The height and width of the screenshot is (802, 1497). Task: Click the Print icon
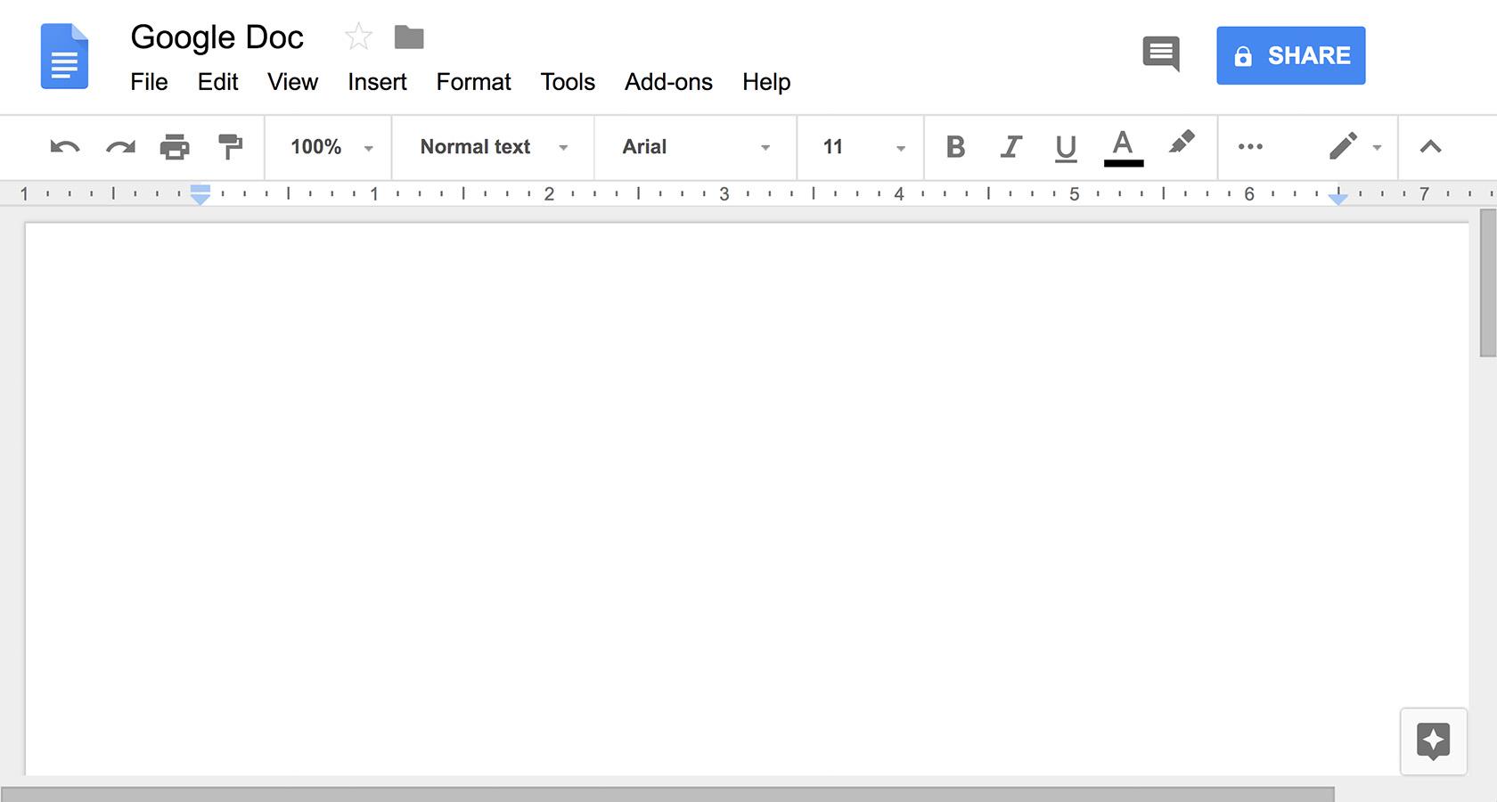(175, 146)
